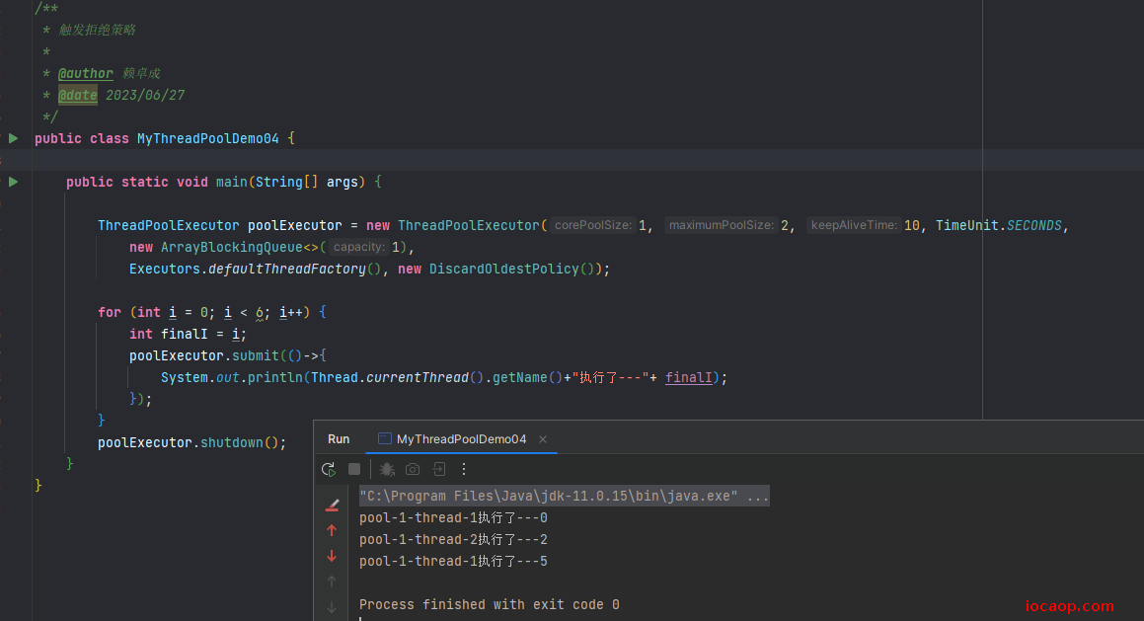This screenshot has width=1144, height=621.
Task: Click the 'for' keyword in the loop
Action: [x=110, y=312]
